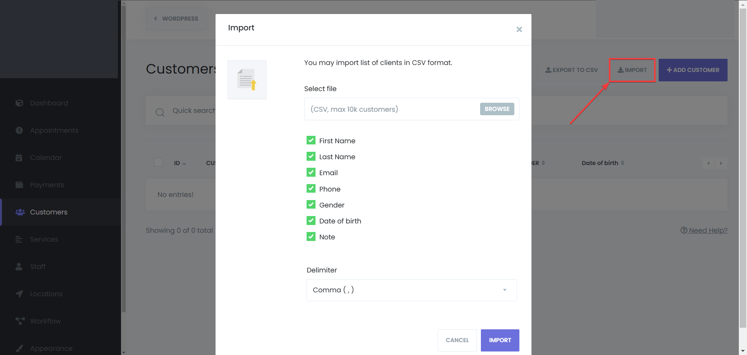The width and height of the screenshot is (747, 355).
Task: Open the Delimiter Comma dropdown
Action: [x=412, y=290]
